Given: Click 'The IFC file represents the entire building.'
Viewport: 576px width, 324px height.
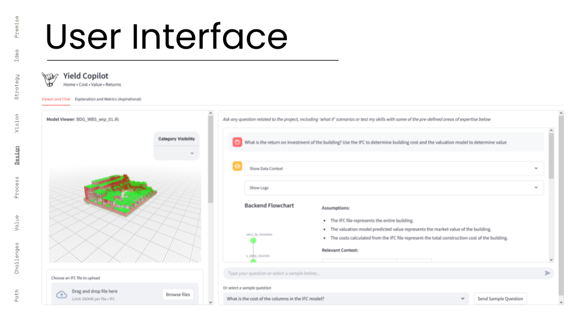Looking at the screenshot, I should (x=372, y=220).
